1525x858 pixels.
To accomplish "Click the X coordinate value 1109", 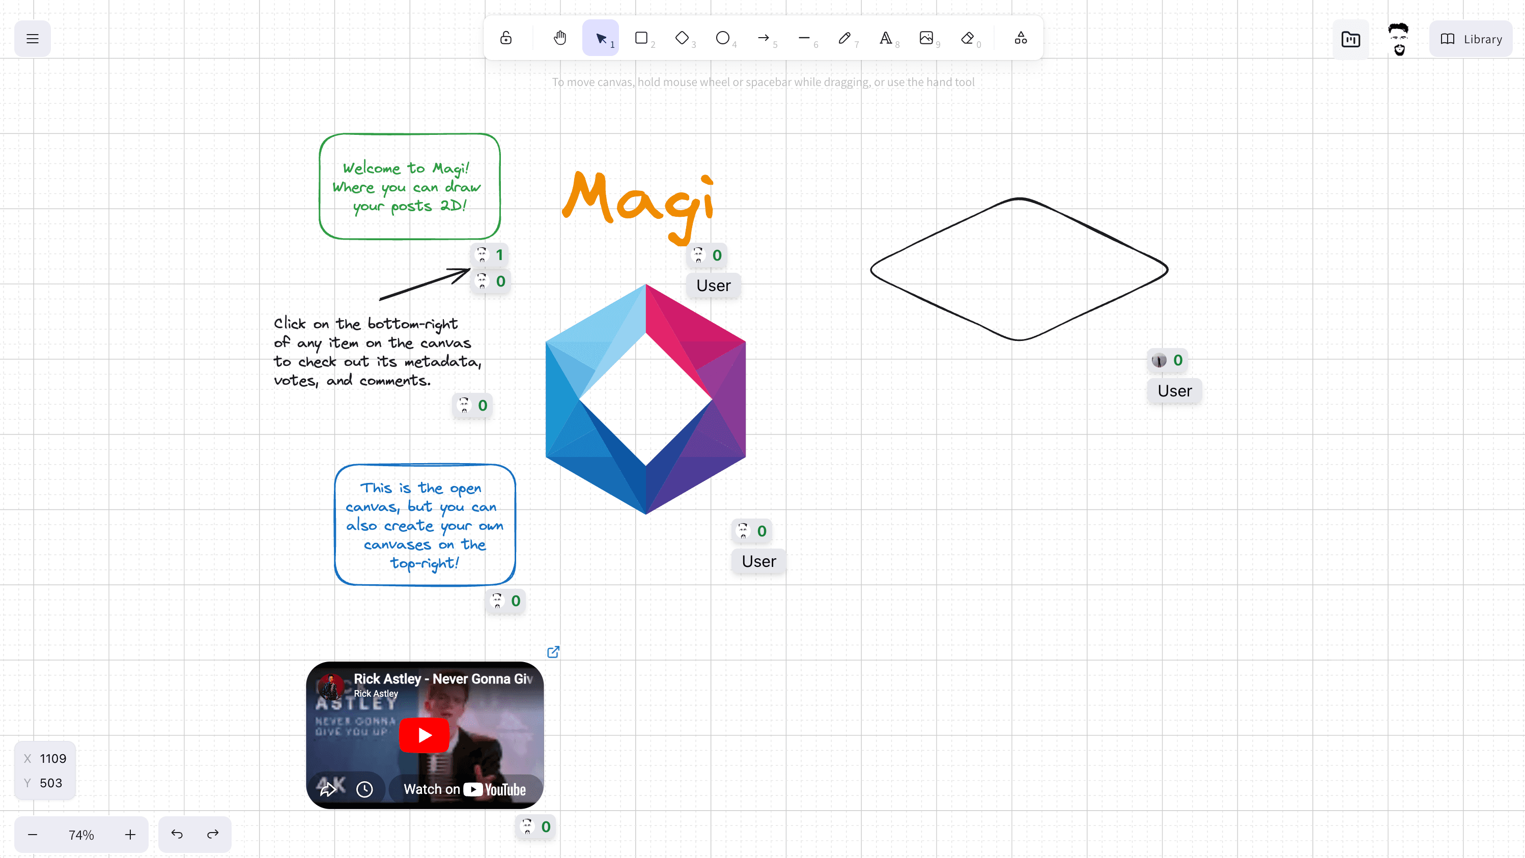I will click(x=53, y=758).
